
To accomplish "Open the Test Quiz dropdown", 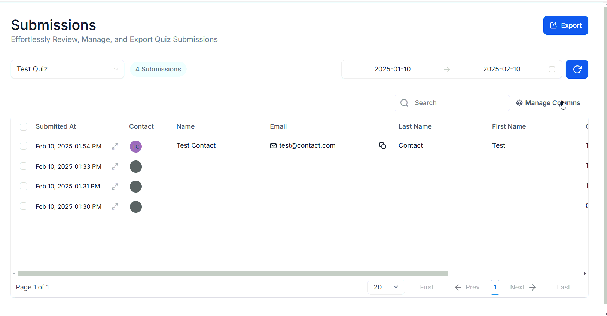I will 67,69.
